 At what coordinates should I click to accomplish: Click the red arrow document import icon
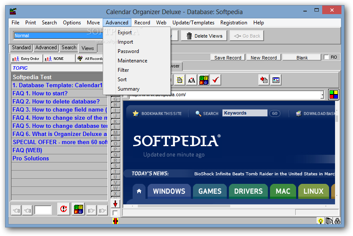pyautogui.click(x=264, y=80)
